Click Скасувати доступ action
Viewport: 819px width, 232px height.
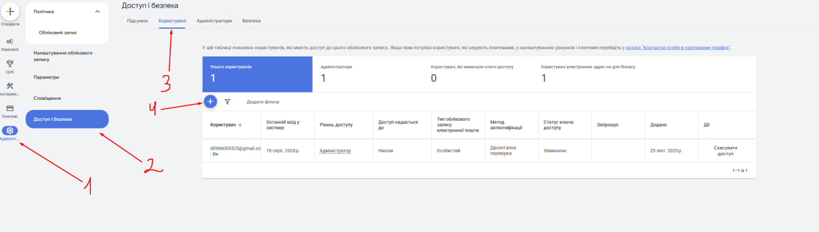point(725,150)
